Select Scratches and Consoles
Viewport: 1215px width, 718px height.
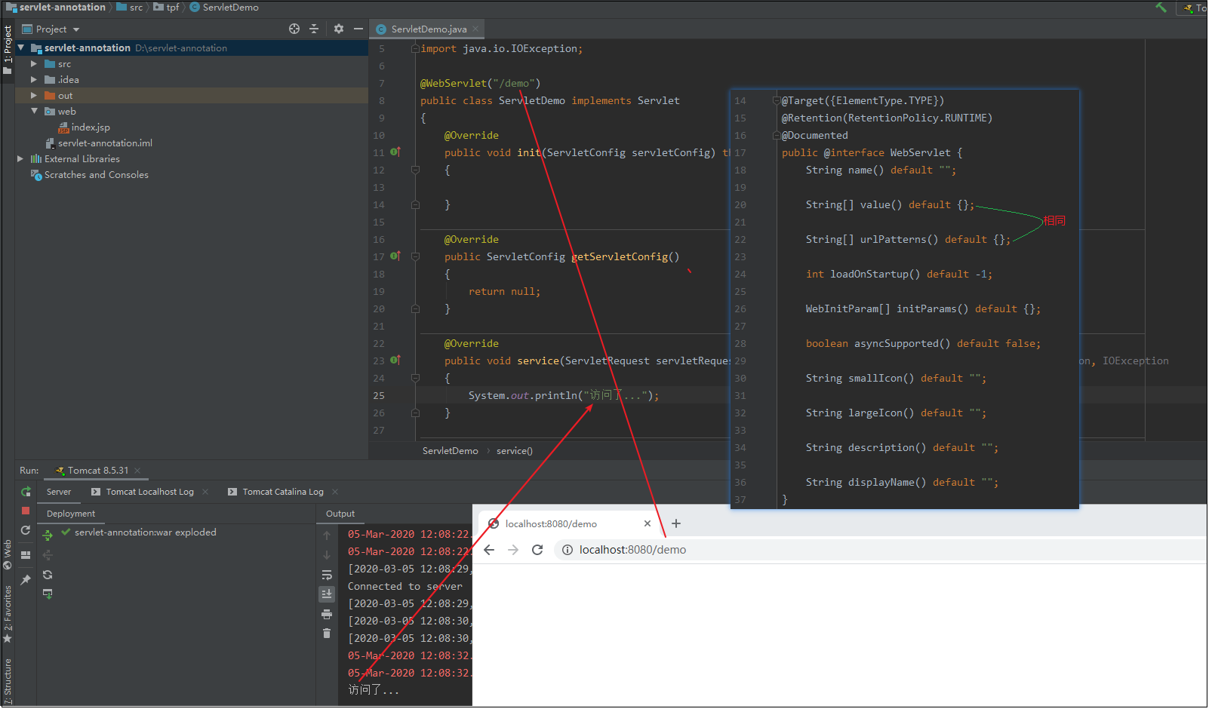click(96, 175)
